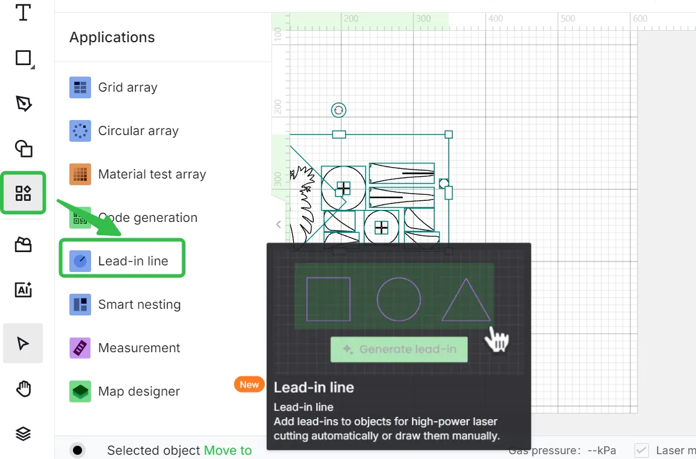696x459 pixels.
Task: Select the Pen drawing tool
Action: click(24, 103)
